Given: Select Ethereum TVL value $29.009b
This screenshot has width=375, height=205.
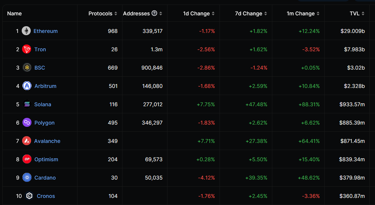Looking at the screenshot, I should (x=353, y=31).
